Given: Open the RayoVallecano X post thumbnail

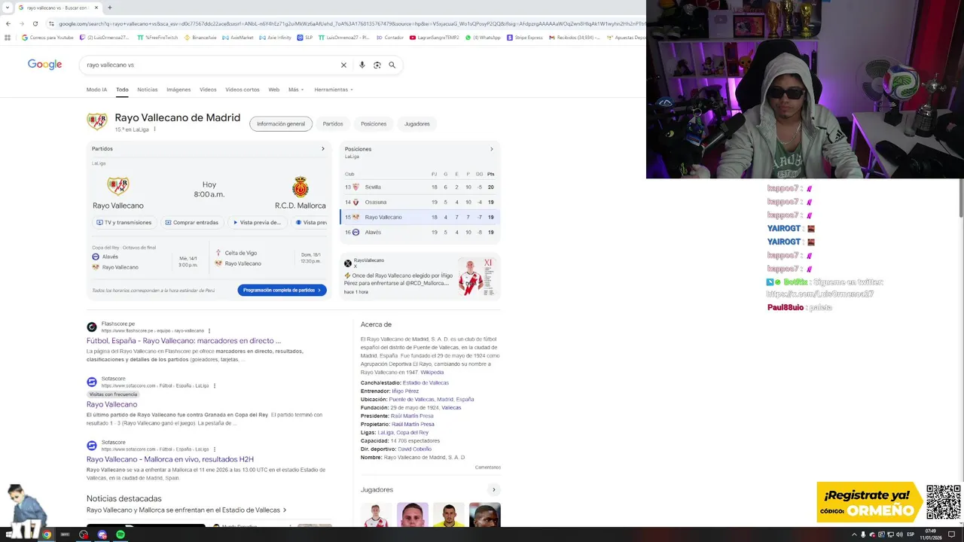Looking at the screenshot, I should [476, 276].
